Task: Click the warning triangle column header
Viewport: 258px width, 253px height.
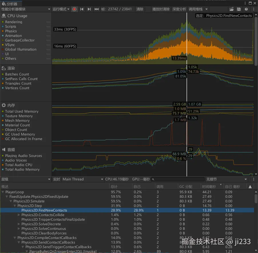Action: point(250,187)
